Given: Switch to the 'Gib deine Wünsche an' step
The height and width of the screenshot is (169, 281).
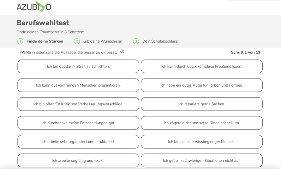Looking at the screenshot, I should coord(103,41).
